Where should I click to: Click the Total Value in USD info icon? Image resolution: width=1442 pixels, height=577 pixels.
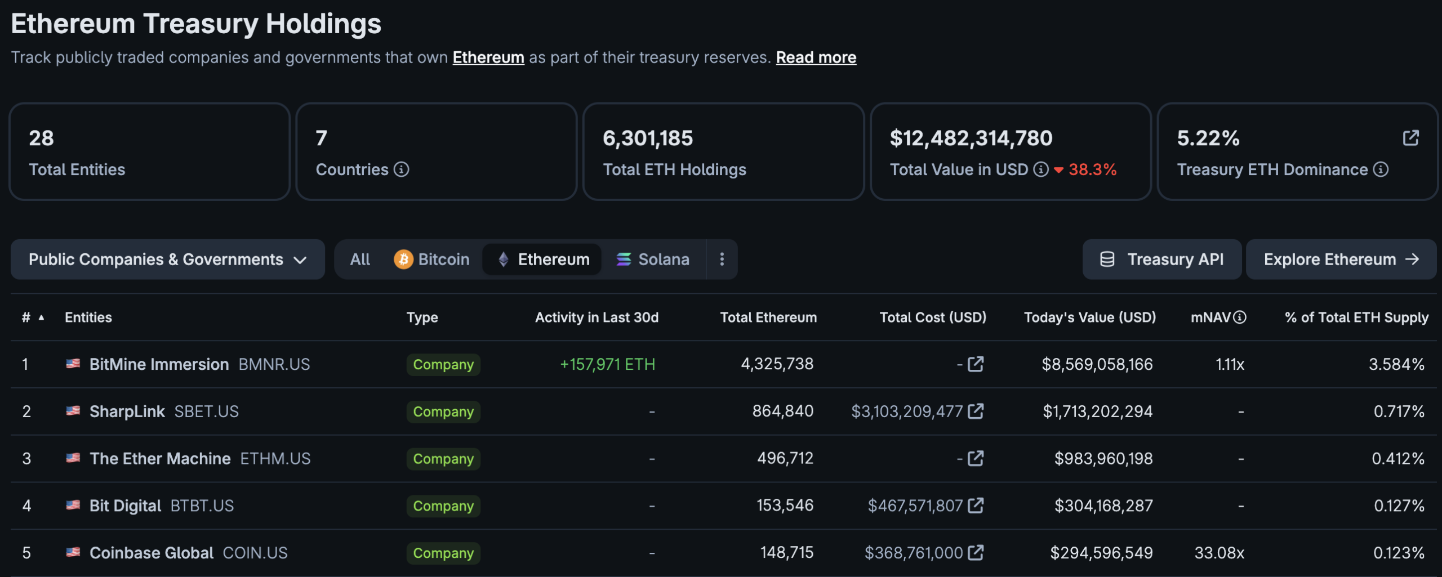(x=1041, y=169)
